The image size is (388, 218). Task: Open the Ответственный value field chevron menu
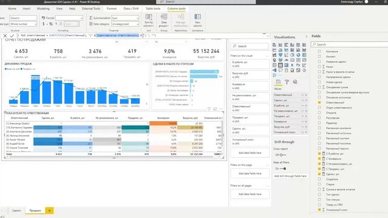pyautogui.click(x=302, y=95)
